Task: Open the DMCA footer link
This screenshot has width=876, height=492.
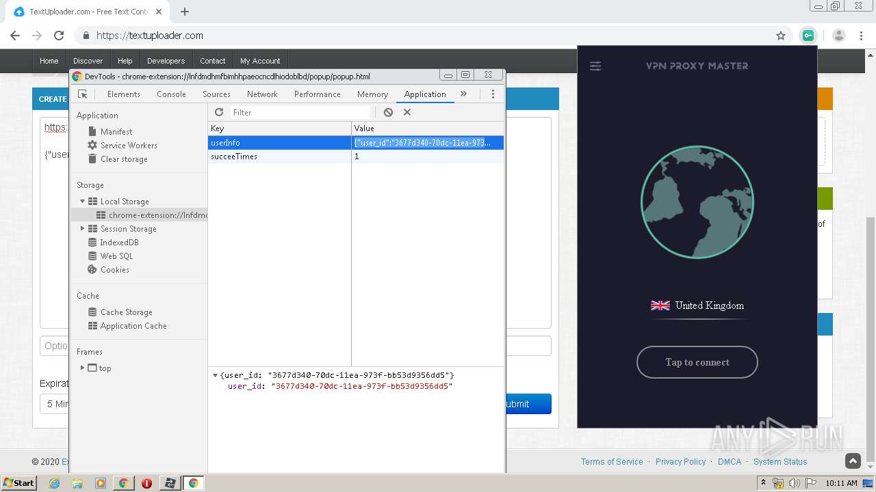Action: coord(730,462)
